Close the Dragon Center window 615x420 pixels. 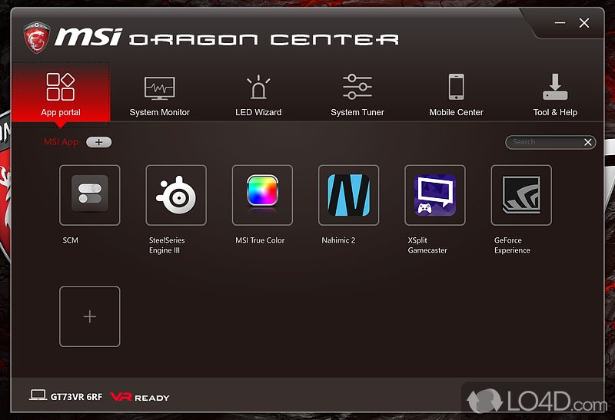[x=584, y=23]
